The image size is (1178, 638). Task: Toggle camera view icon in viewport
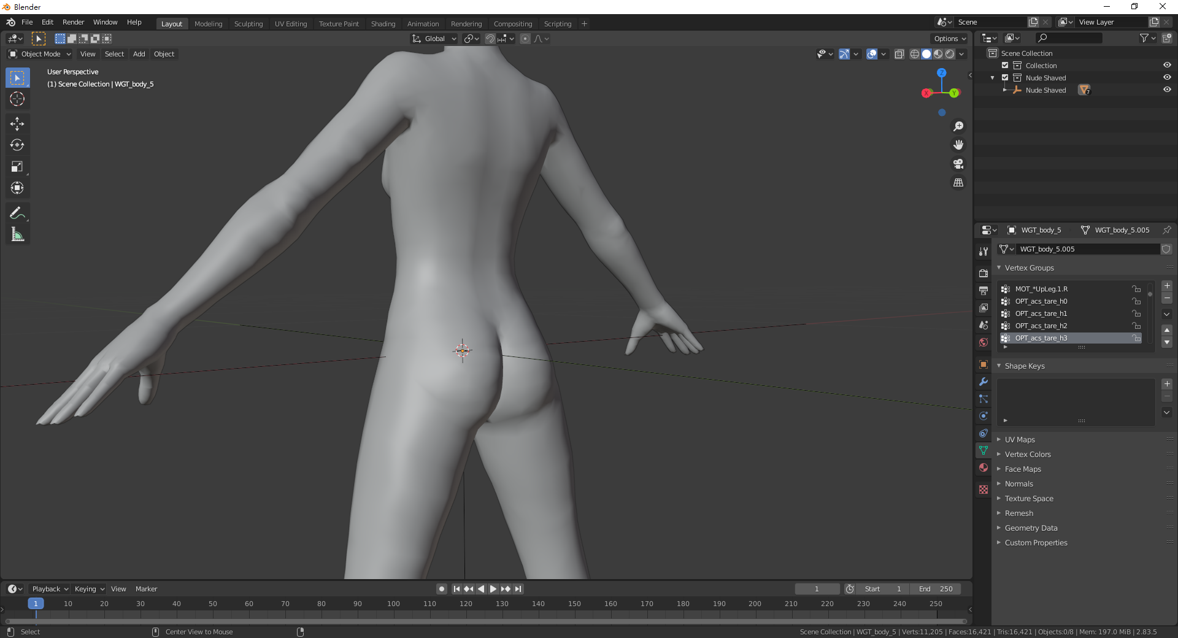[958, 164]
